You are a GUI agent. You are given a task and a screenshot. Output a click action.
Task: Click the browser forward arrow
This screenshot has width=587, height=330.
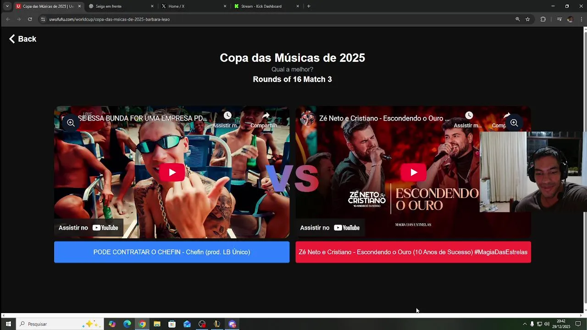pyautogui.click(x=19, y=19)
